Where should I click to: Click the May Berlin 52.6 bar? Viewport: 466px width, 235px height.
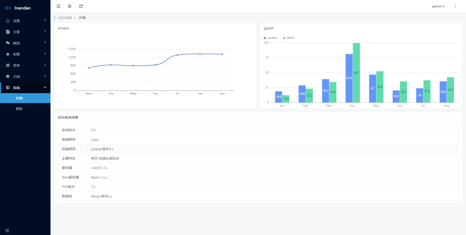pos(380,87)
